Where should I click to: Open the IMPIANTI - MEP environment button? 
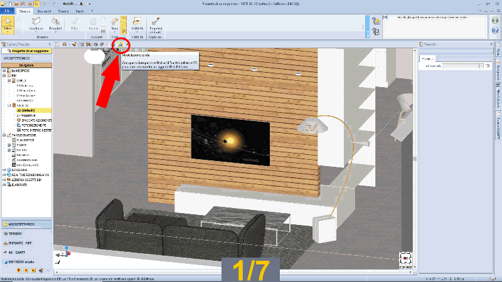[26, 243]
